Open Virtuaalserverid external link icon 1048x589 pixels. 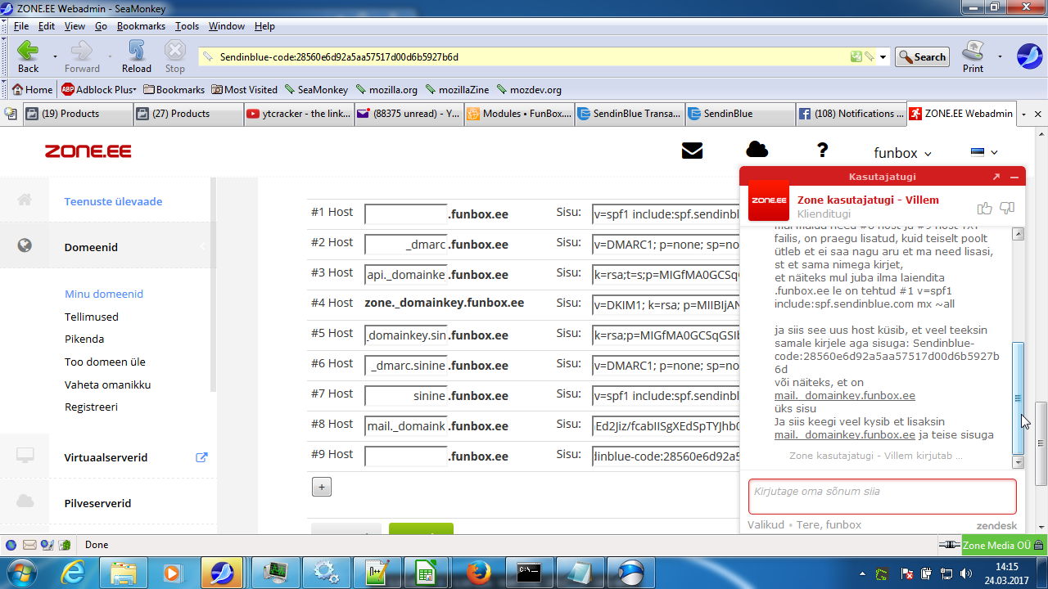201,457
